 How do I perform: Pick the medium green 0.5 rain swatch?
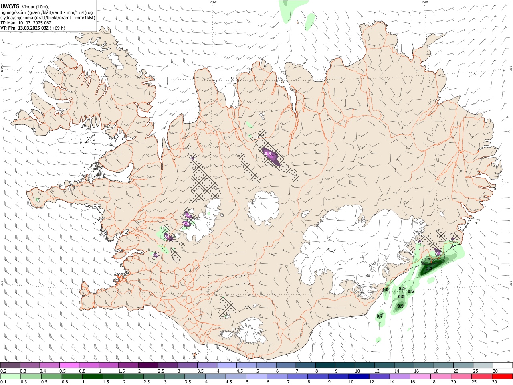(51, 377)
